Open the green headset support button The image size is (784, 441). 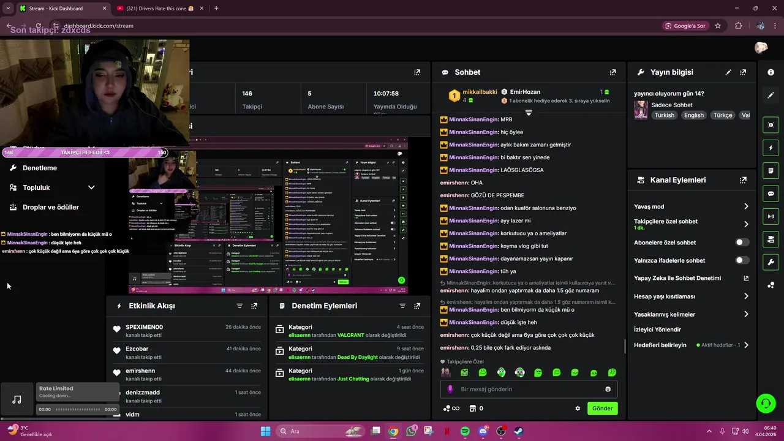point(766,403)
